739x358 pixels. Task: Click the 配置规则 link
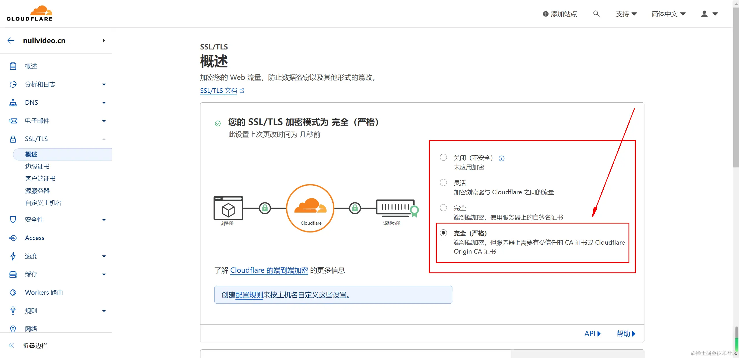[x=249, y=295]
